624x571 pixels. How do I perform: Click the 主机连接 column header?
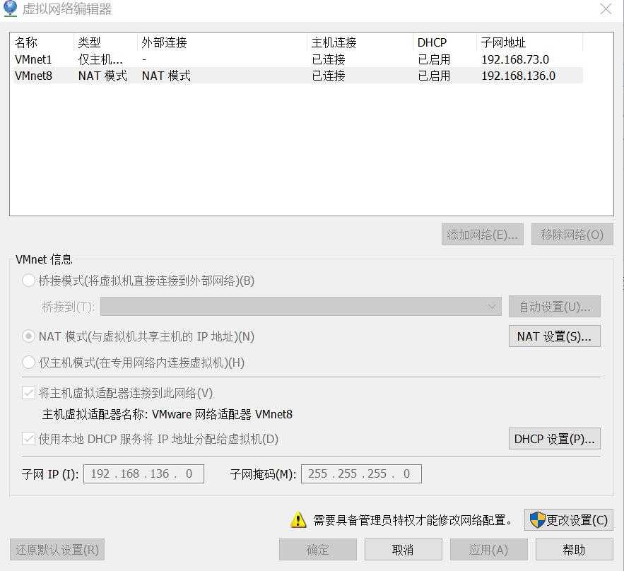360,42
